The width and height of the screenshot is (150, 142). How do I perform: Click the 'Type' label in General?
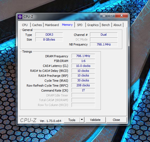pos(29,35)
